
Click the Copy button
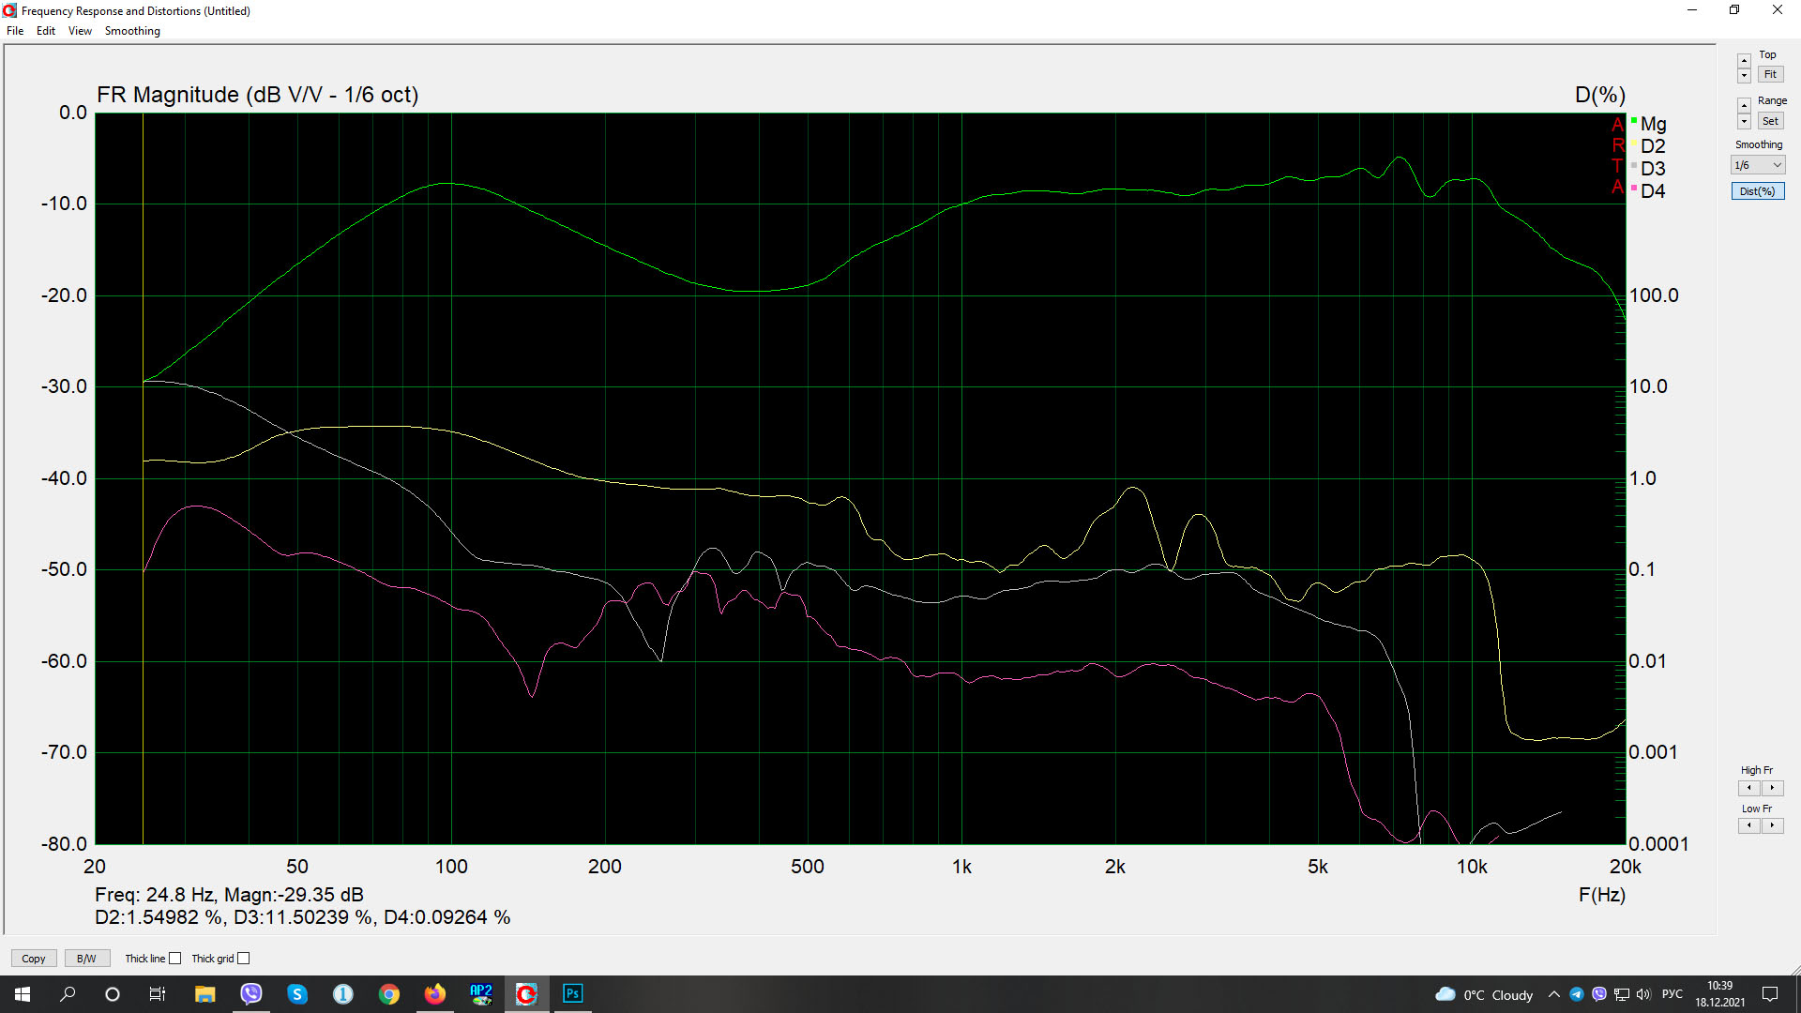(34, 959)
